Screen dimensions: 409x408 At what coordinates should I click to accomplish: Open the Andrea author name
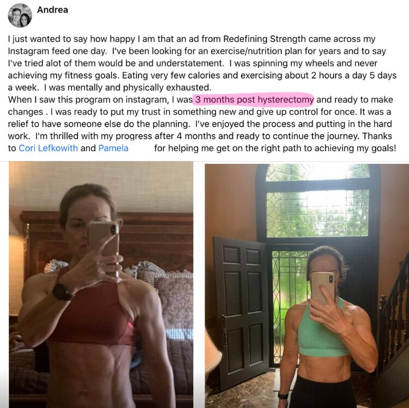coord(52,10)
